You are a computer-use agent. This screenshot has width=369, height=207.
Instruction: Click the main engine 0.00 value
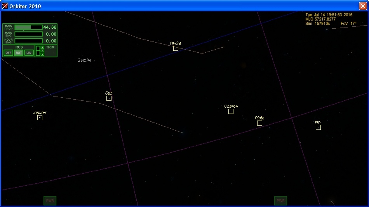(x=51, y=34)
